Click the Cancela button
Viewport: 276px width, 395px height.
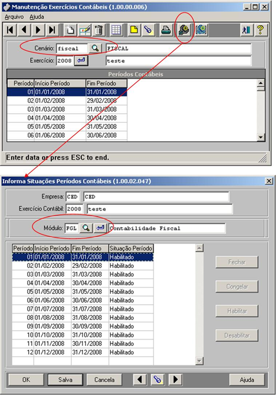point(104,380)
